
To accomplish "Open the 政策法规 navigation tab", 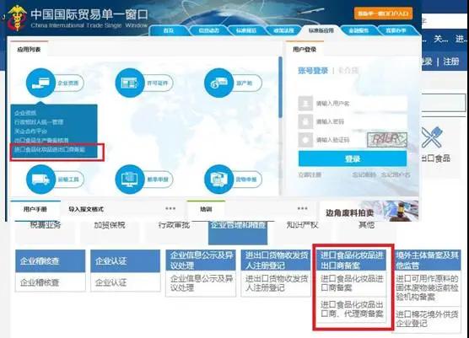I will (x=283, y=30).
